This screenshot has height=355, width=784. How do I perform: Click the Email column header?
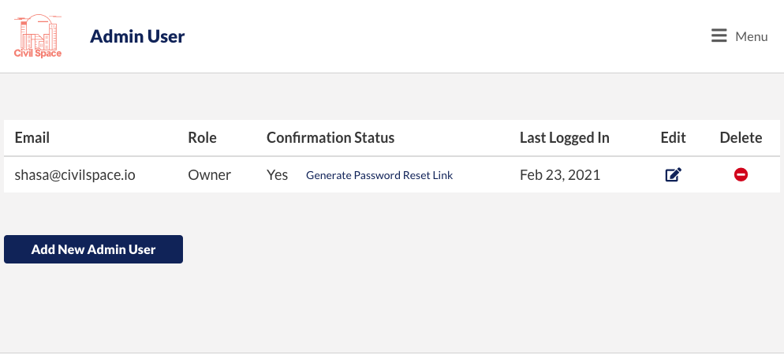32,137
